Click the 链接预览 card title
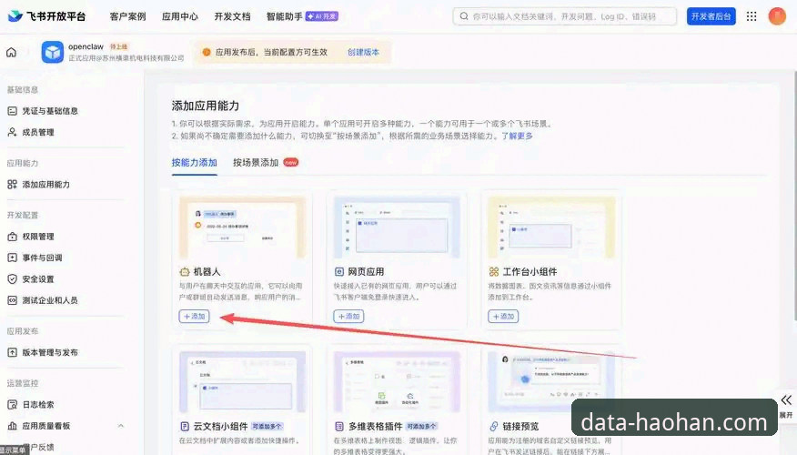The image size is (797, 455). click(520, 426)
